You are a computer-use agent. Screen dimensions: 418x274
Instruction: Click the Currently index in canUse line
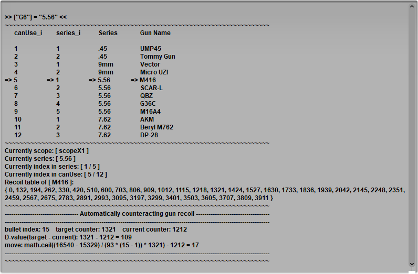click(x=56, y=174)
